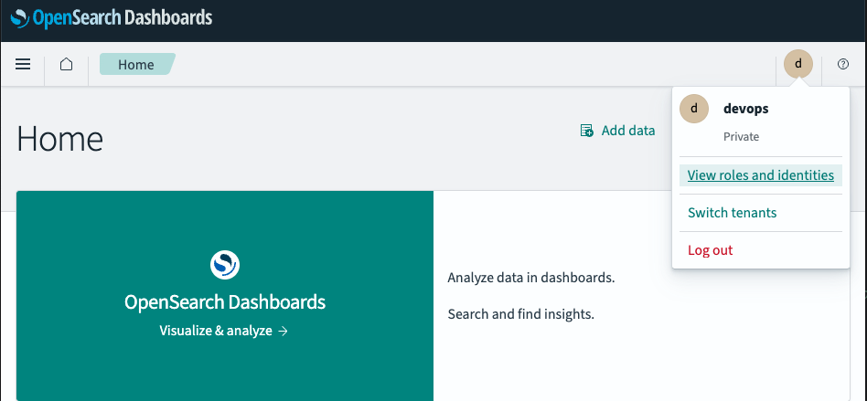The height and width of the screenshot is (401, 867).
Task: Click the 'Search and find insights.' text
Action: (521, 315)
